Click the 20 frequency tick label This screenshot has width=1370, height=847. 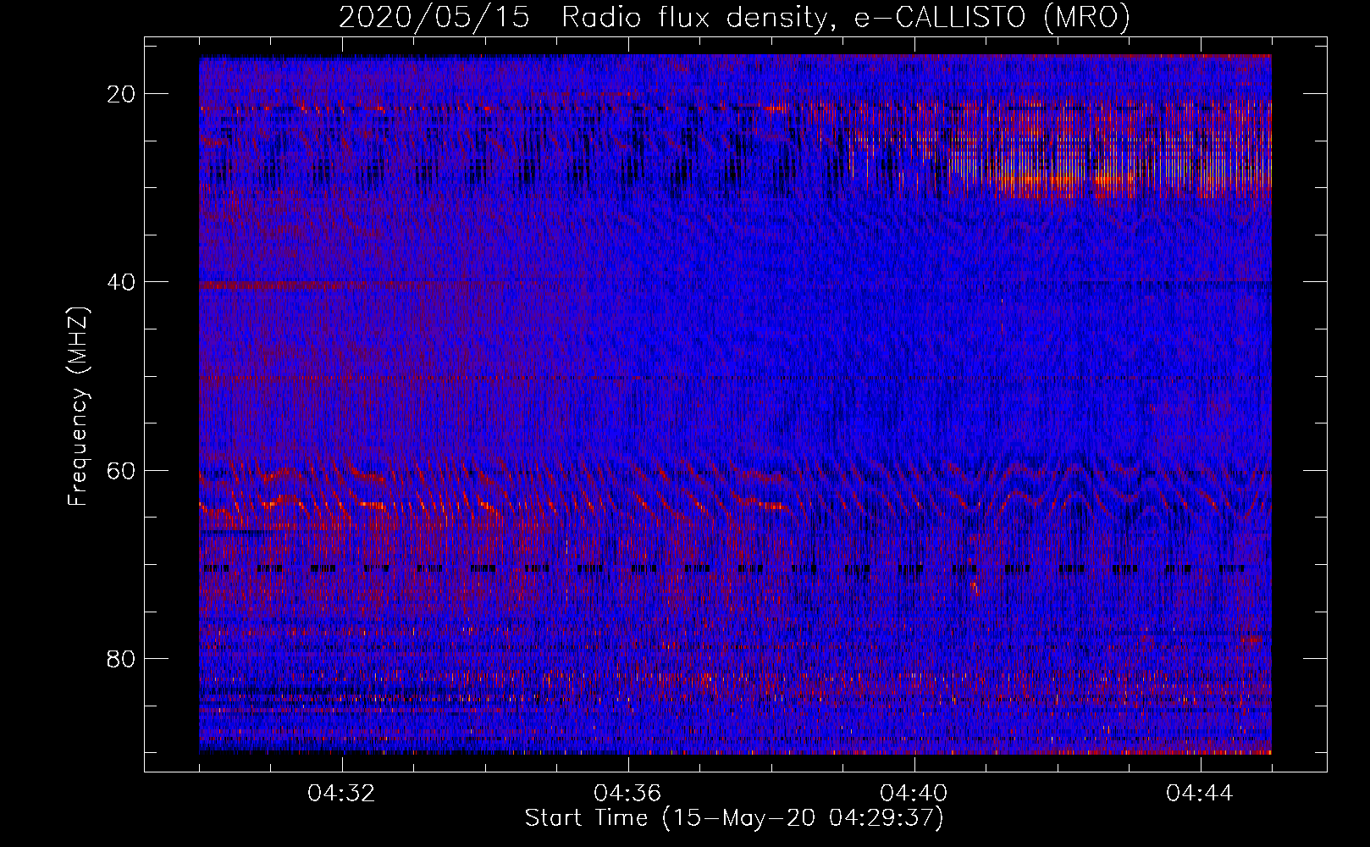point(122,94)
